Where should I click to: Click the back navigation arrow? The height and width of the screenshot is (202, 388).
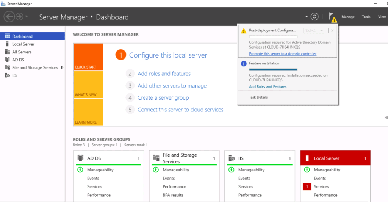pos(9,17)
